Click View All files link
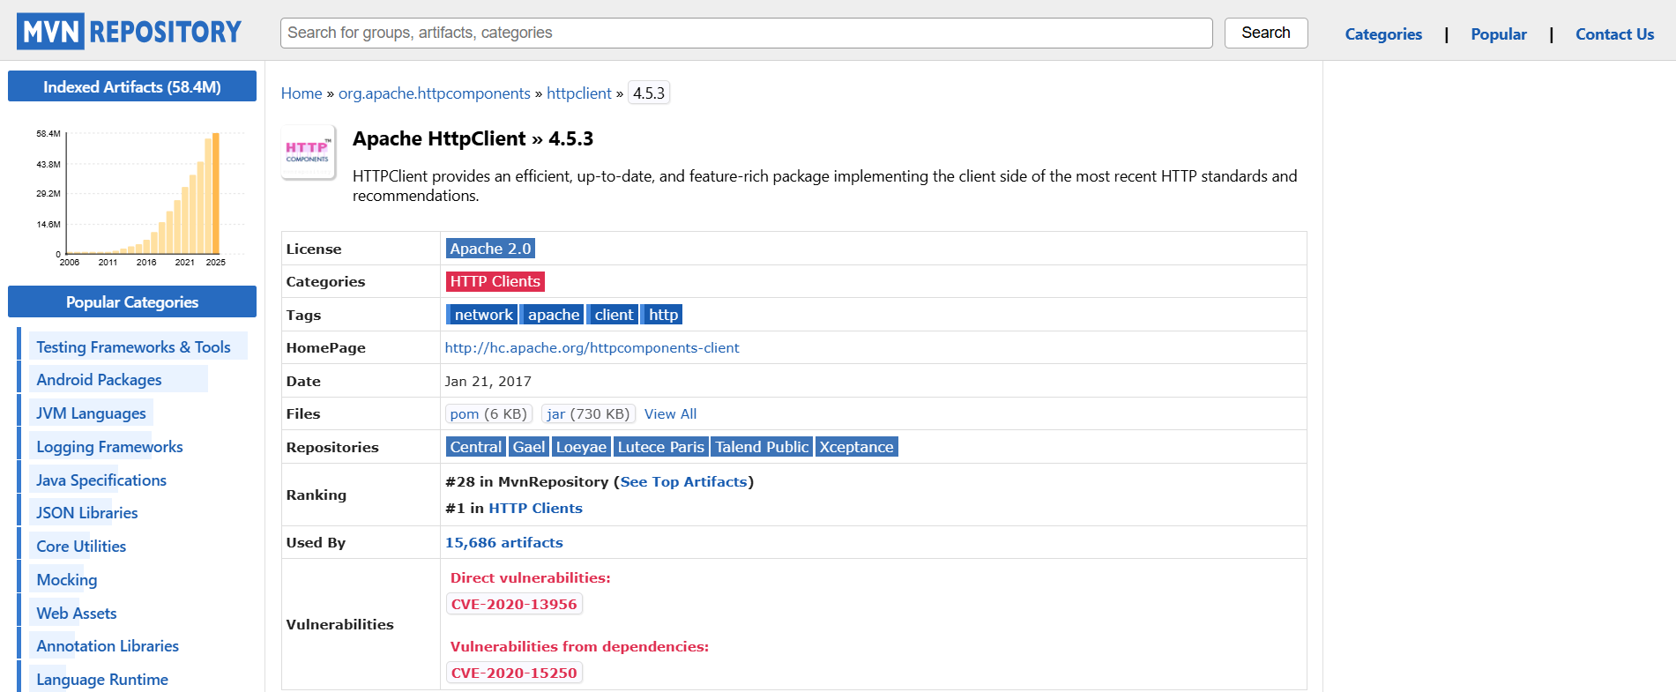This screenshot has width=1676, height=692. click(670, 413)
